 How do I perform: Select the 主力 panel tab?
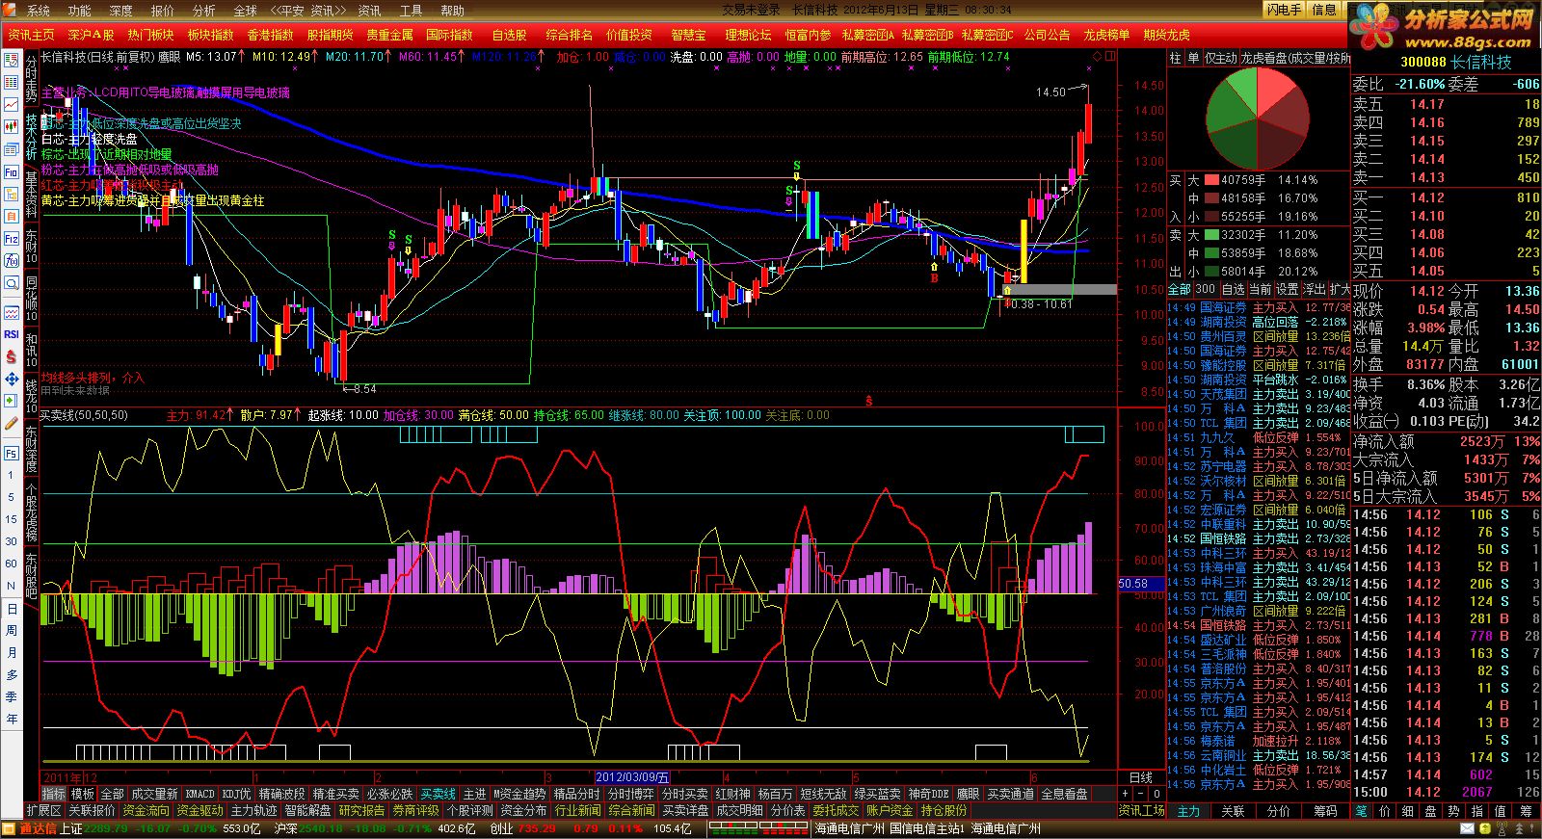point(1188,811)
